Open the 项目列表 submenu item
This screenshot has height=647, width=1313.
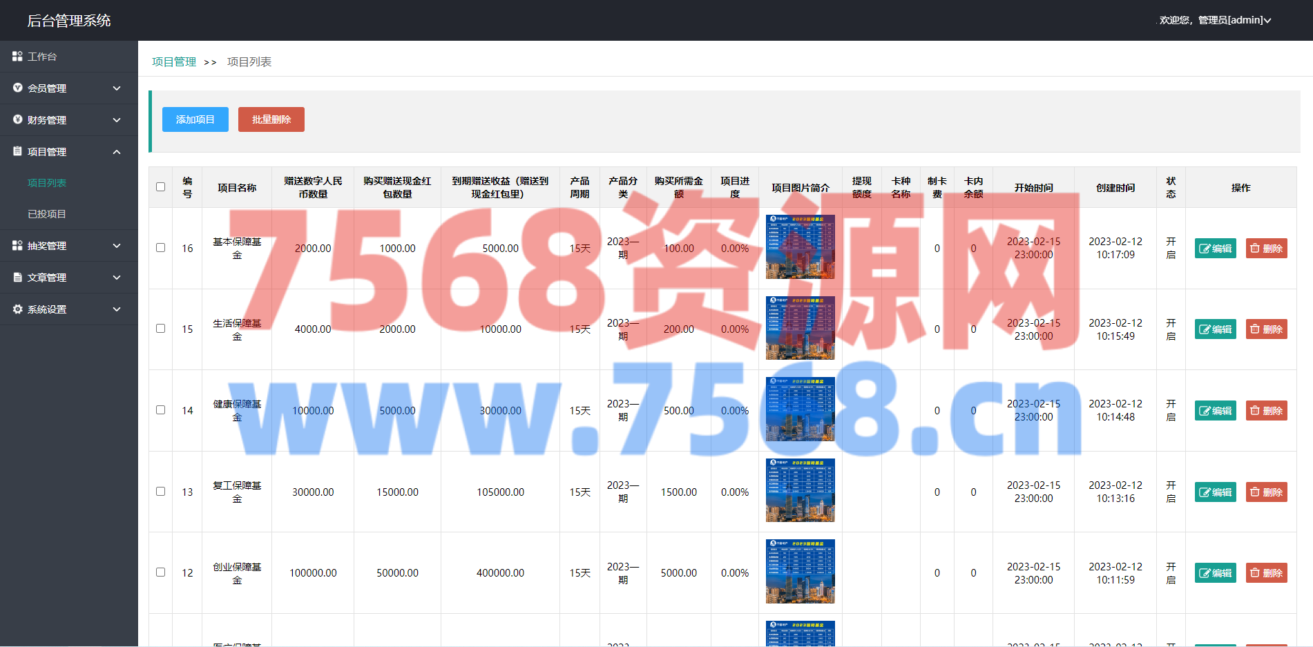point(47,183)
